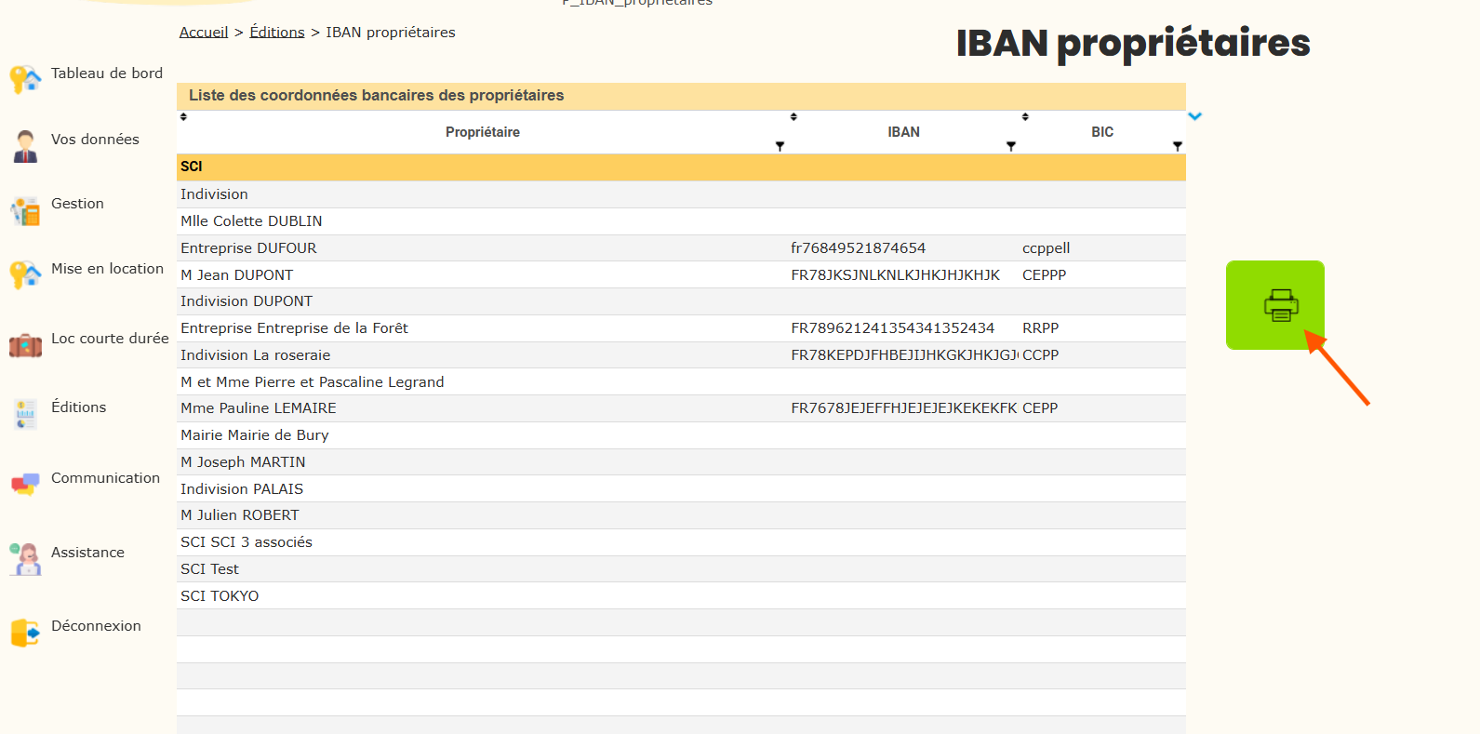Click the Déconnexion logout icon
1480x734 pixels.
[x=25, y=633]
